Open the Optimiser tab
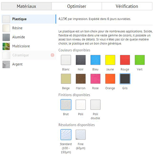155x162 pixels. click(x=77, y=6)
